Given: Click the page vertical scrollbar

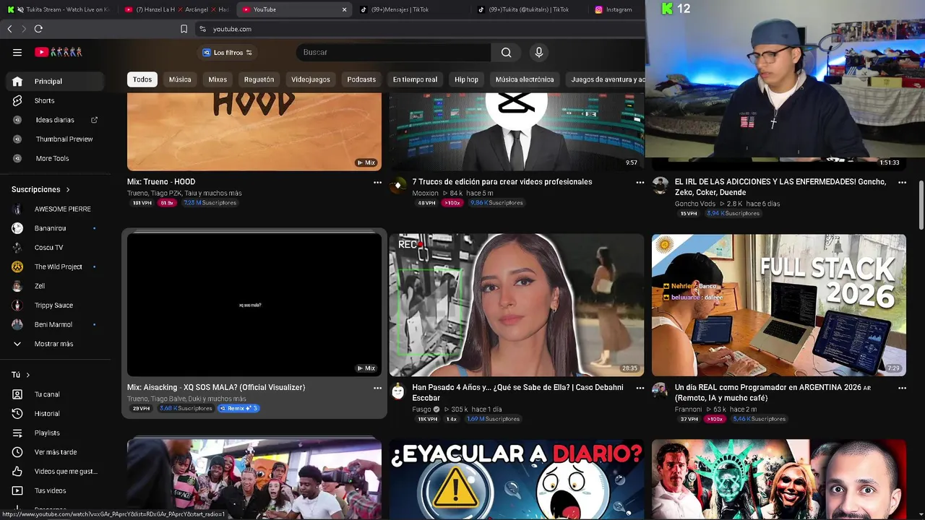Looking at the screenshot, I should tap(921, 206).
